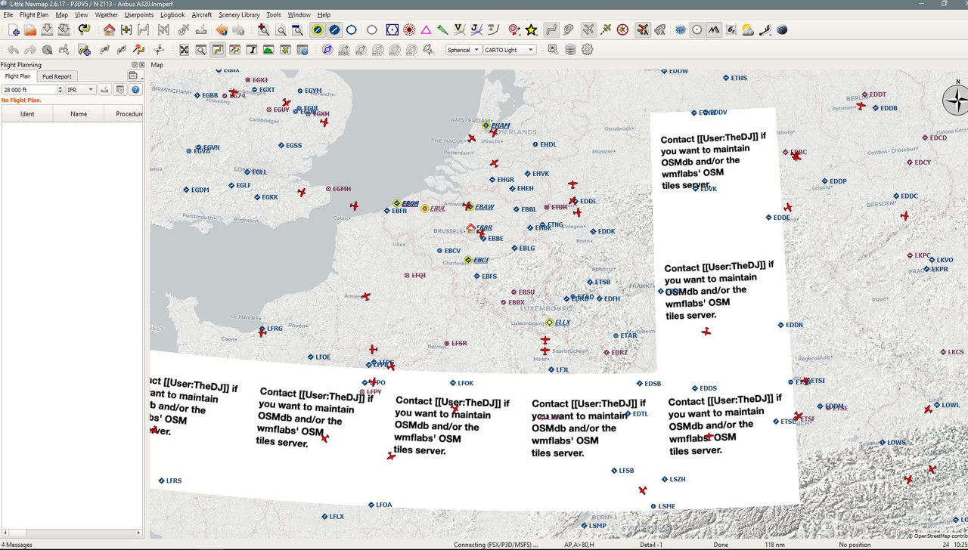The image size is (968, 550).
Task: Open the userpoints star dropdown
Action: click(532, 30)
